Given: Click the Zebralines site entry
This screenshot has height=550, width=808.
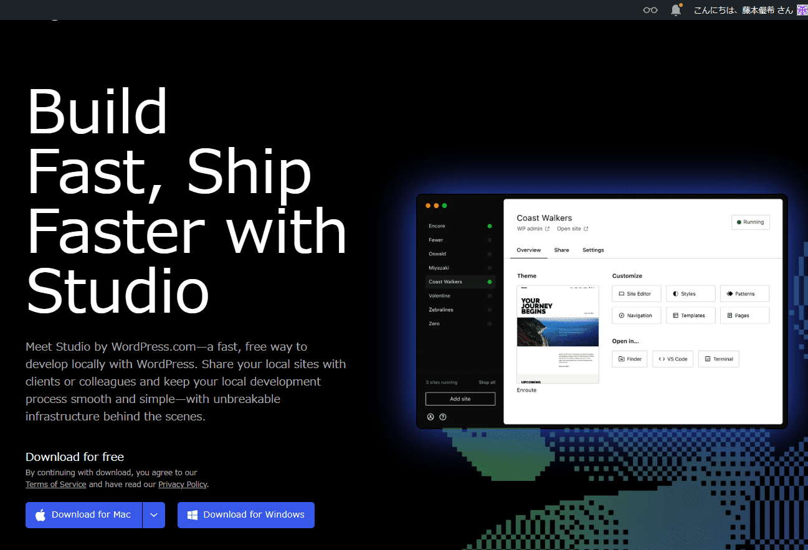Looking at the screenshot, I should point(460,310).
